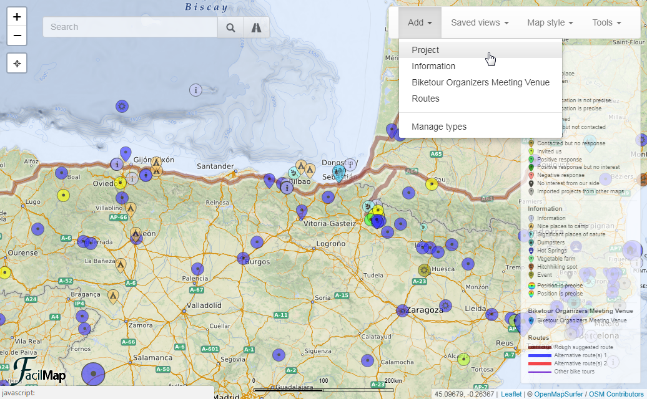Click the locate-me crosshair button
647x399 pixels.
[17, 63]
